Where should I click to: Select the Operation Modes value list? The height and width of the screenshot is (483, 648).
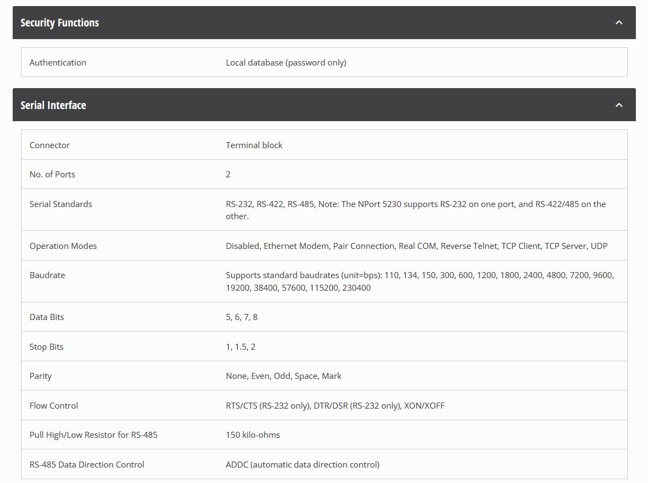[x=416, y=246]
